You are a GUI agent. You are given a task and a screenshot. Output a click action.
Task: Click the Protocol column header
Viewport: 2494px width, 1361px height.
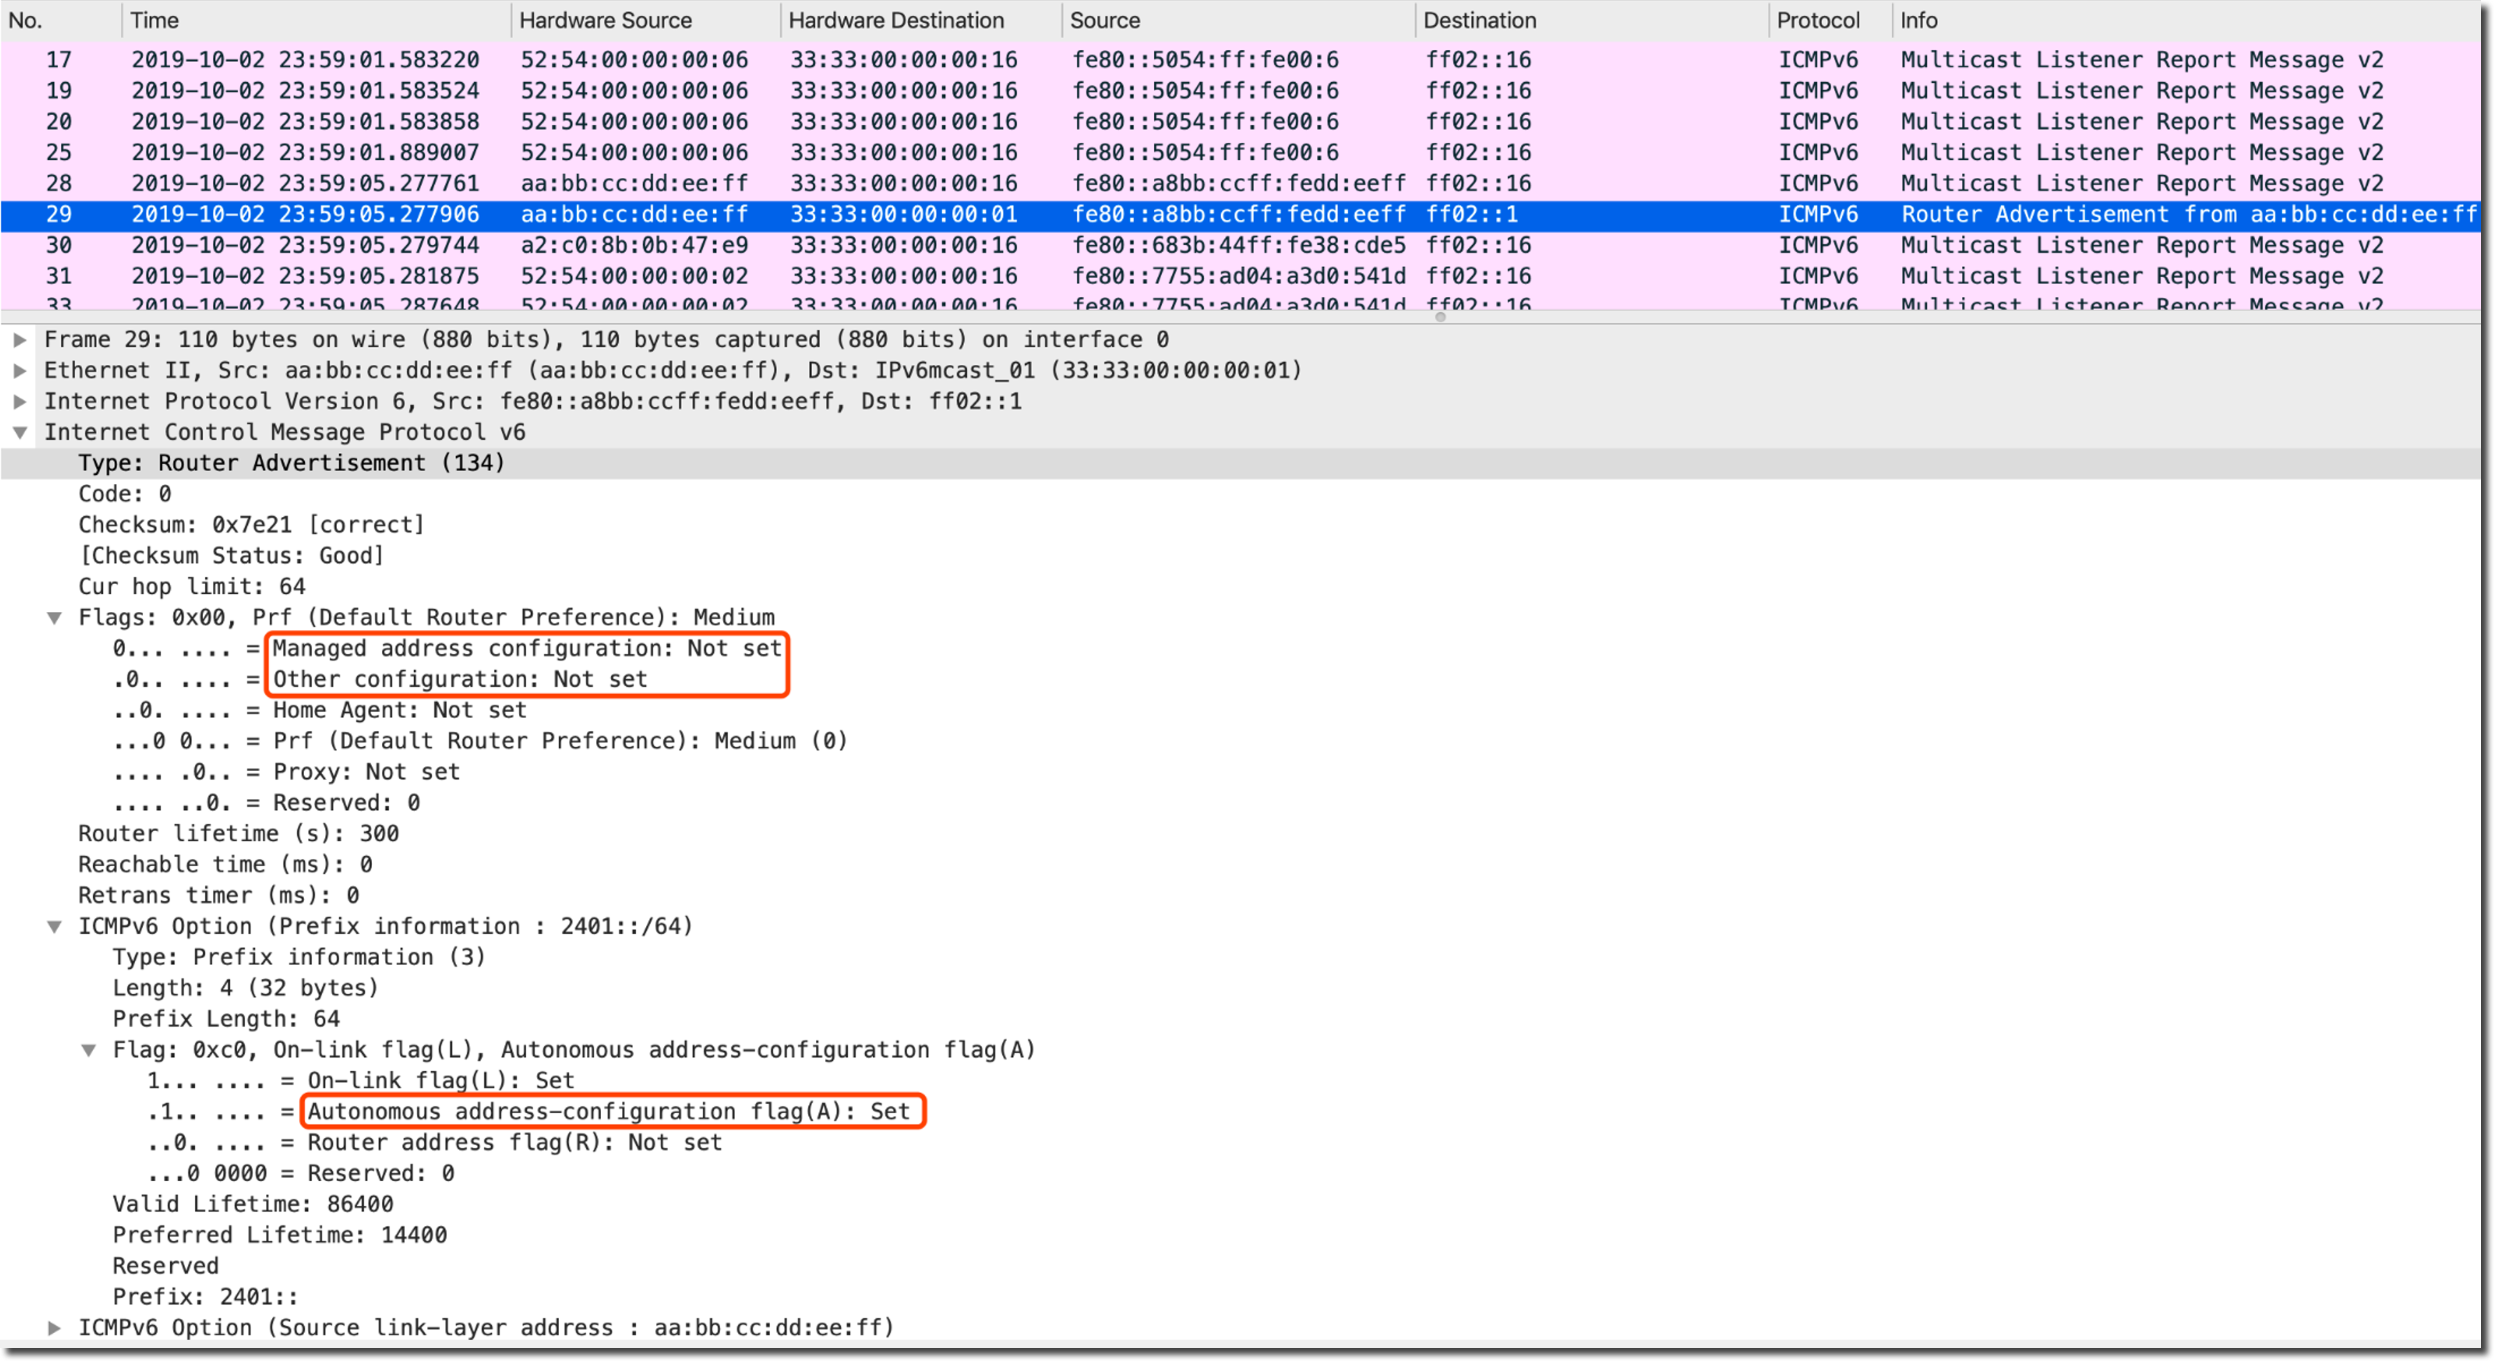pyautogui.click(x=1817, y=20)
